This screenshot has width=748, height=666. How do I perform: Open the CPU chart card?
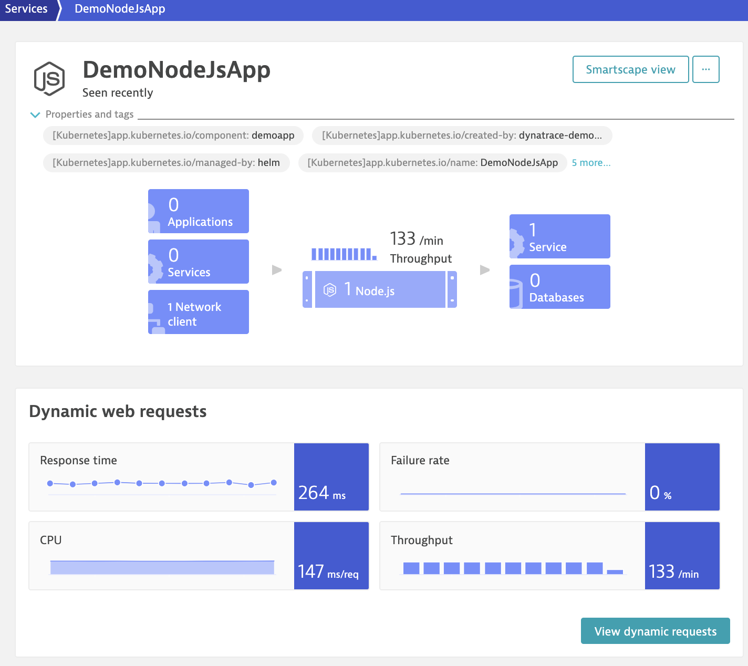coord(199,556)
